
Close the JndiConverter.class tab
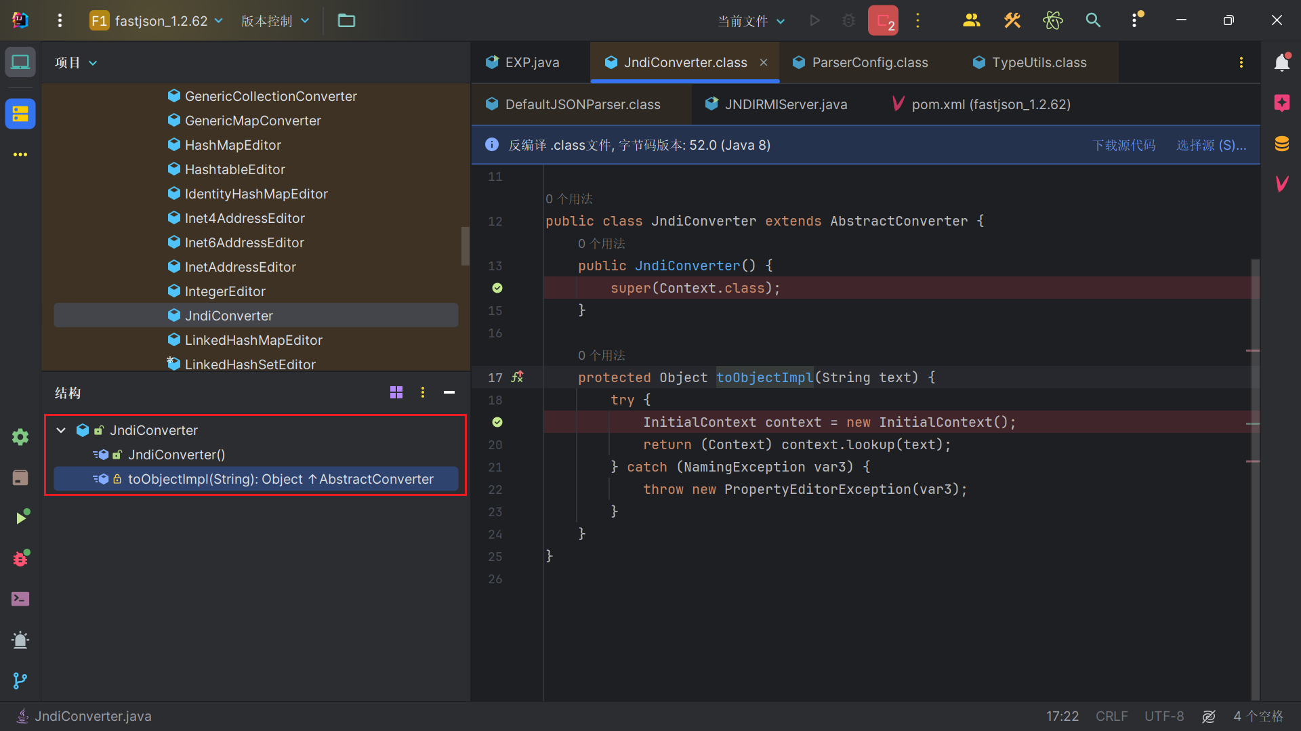click(x=764, y=62)
